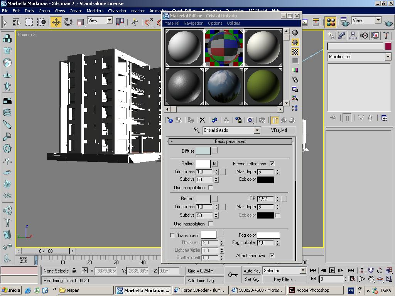Screen dimensions: 395x296
Task: Adjust the Fog multiplier spinner
Action: click(x=277, y=243)
